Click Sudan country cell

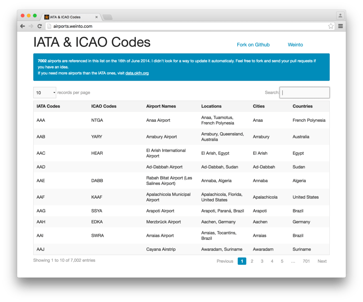298,167
